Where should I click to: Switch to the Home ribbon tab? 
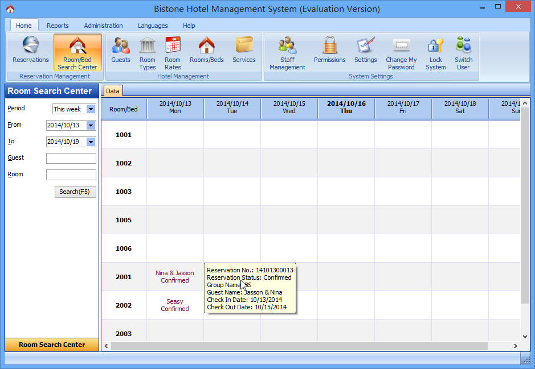point(24,26)
